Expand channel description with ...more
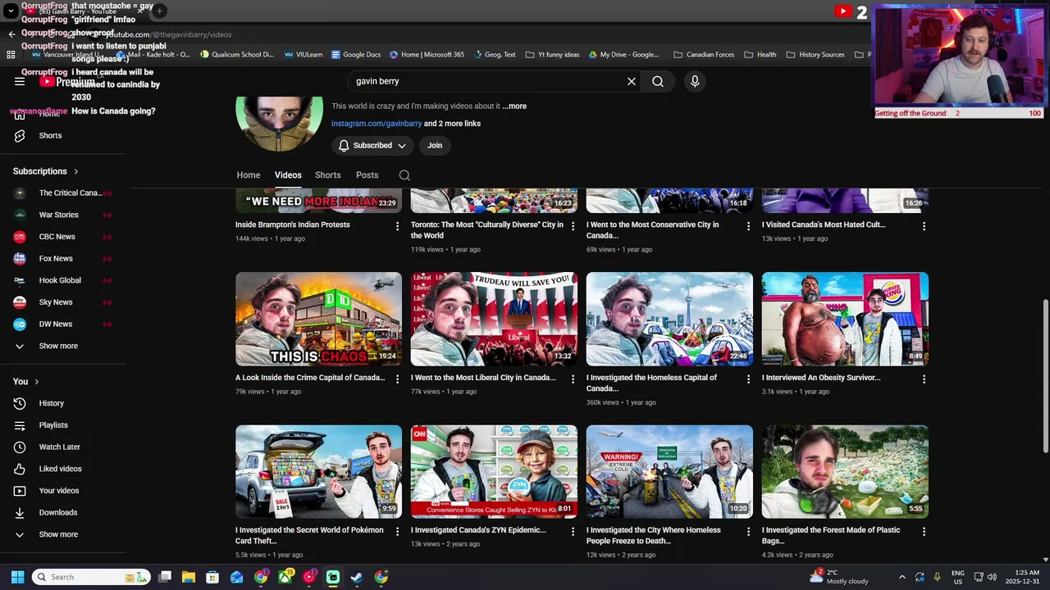The width and height of the screenshot is (1050, 590). click(514, 107)
